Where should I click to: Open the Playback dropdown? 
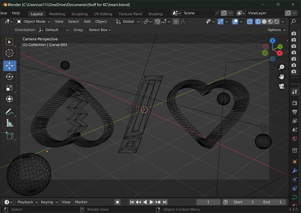click(27, 202)
